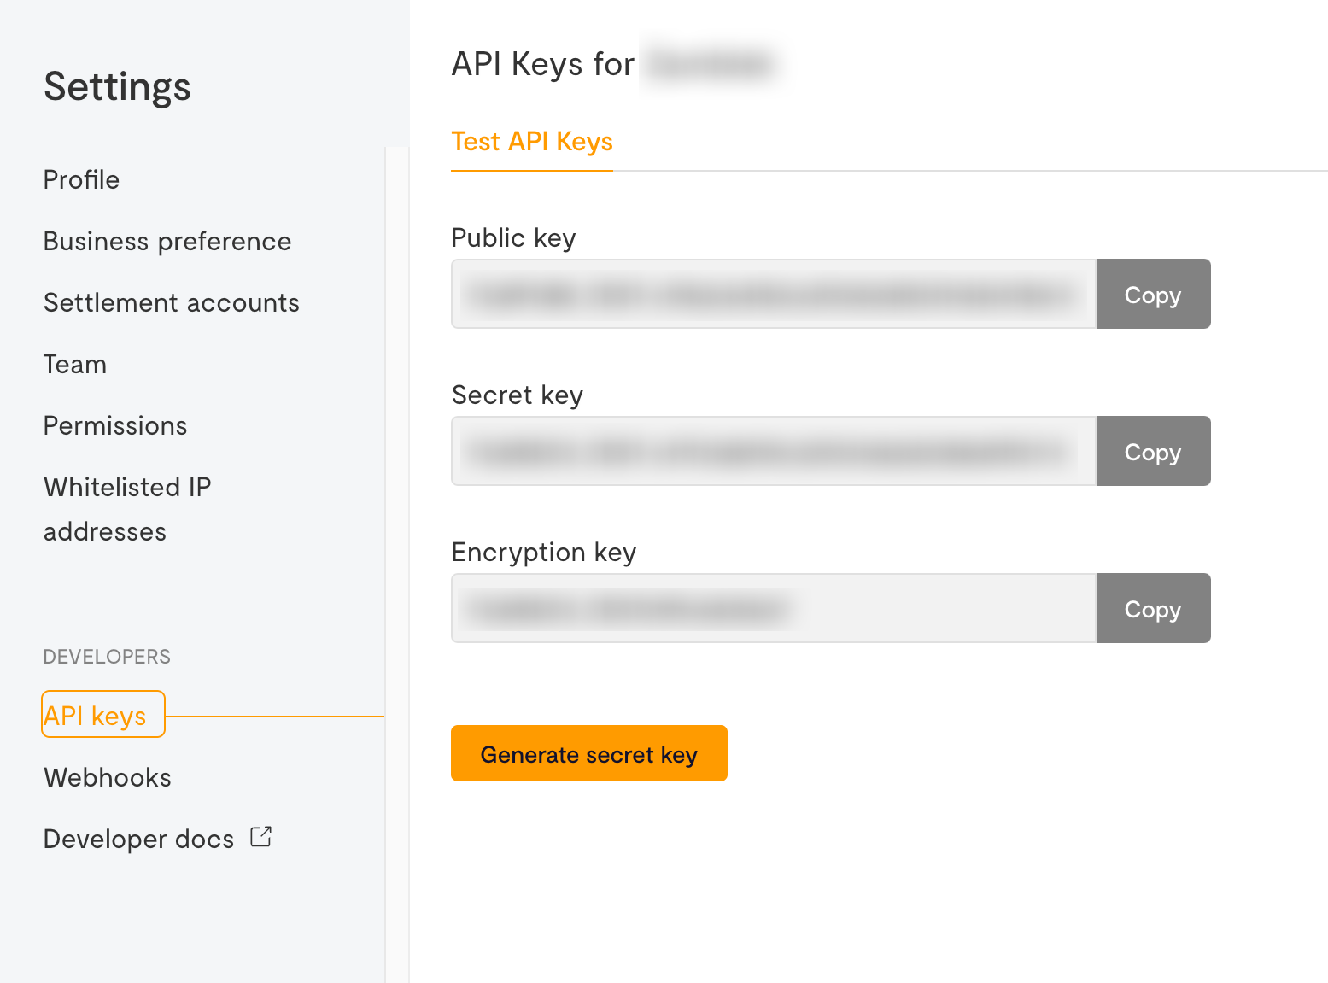Open Settlement accounts section
This screenshot has height=983, width=1328.
(172, 303)
